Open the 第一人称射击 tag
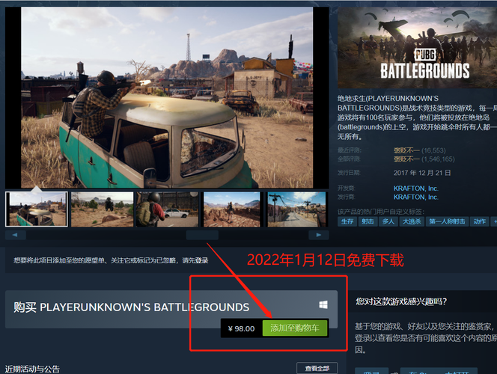 (448, 221)
